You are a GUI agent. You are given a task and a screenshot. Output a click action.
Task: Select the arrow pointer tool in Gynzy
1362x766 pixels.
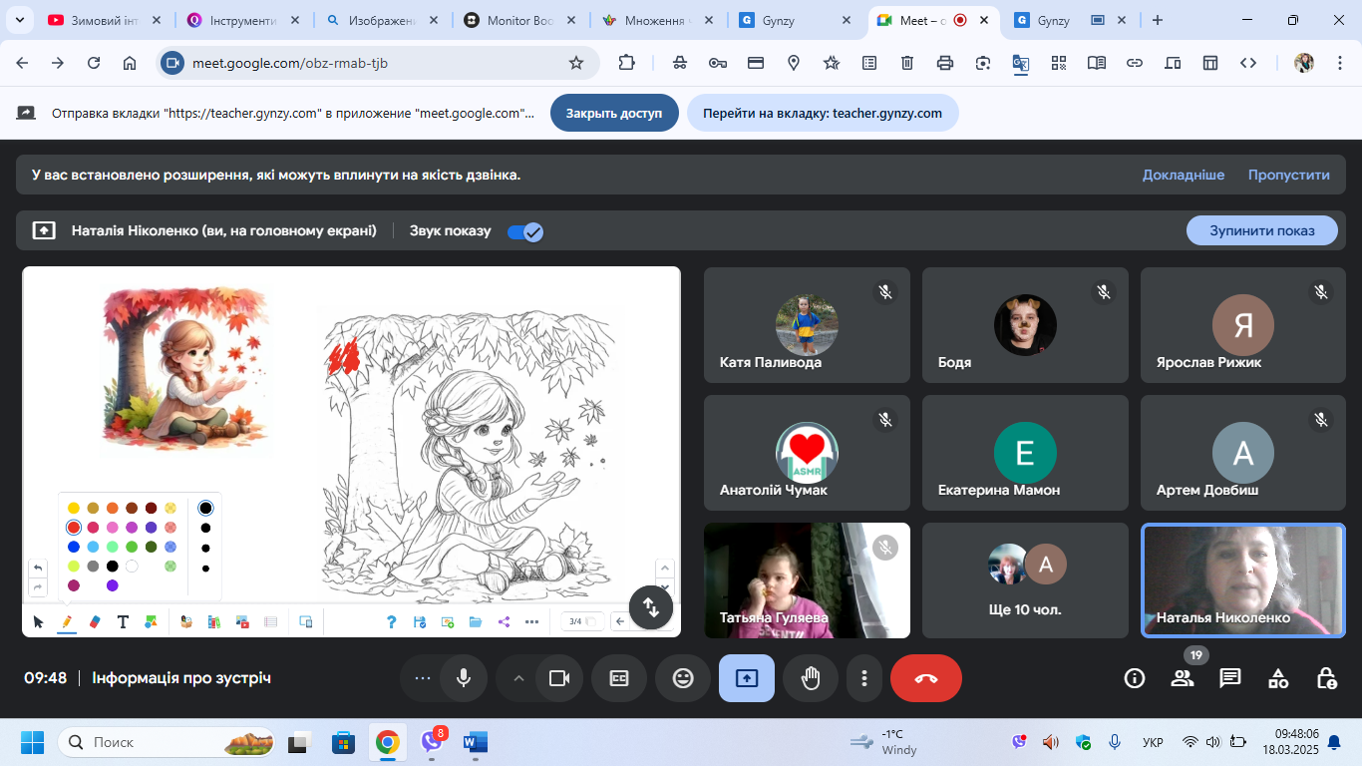pyautogui.click(x=39, y=621)
